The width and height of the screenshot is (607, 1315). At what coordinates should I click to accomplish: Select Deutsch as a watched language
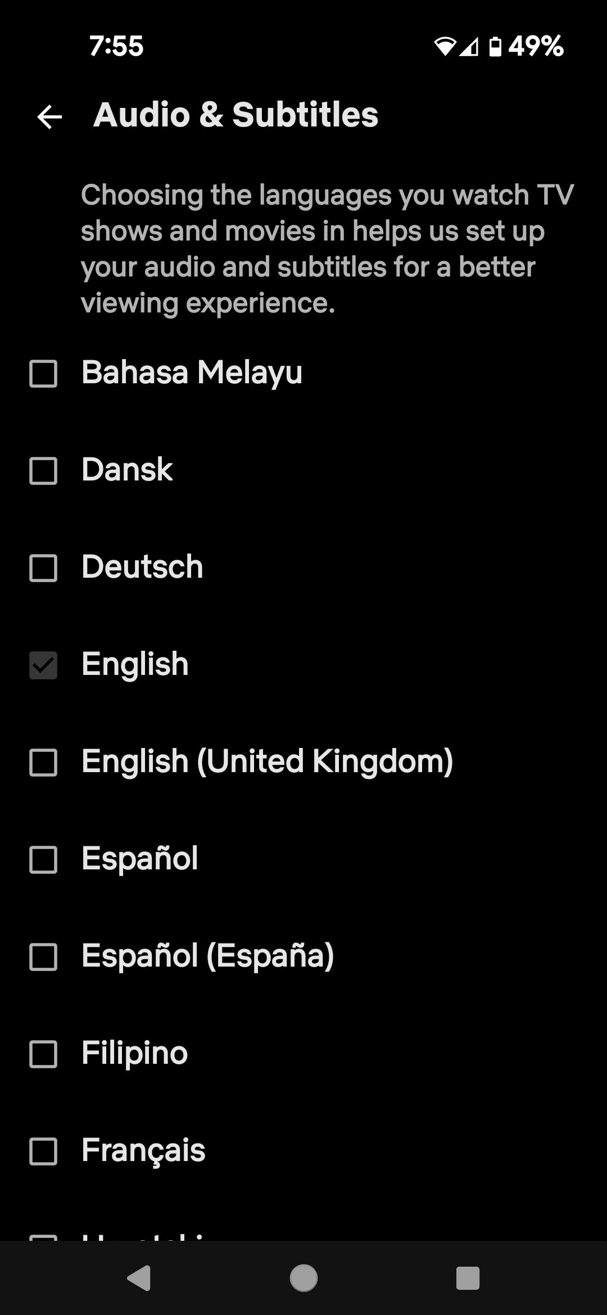tap(44, 568)
